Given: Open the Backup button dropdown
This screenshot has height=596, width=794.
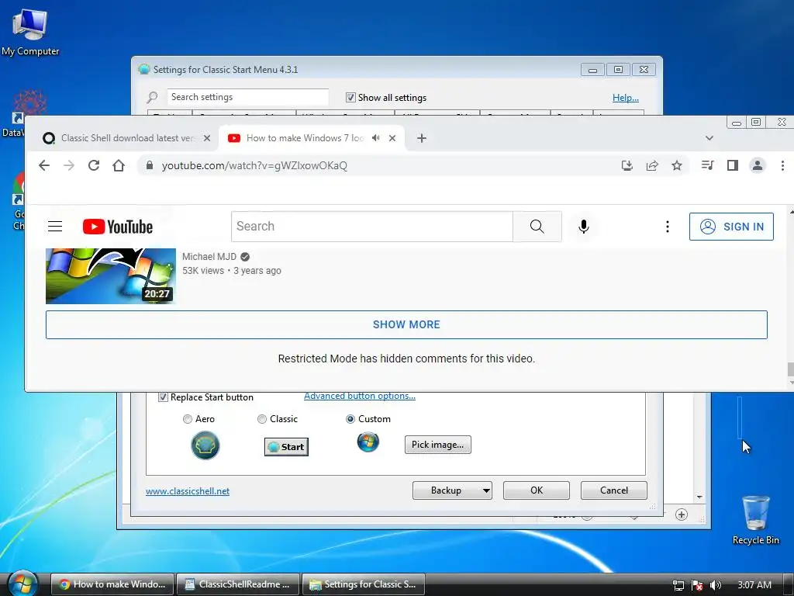Looking at the screenshot, I should pos(485,490).
